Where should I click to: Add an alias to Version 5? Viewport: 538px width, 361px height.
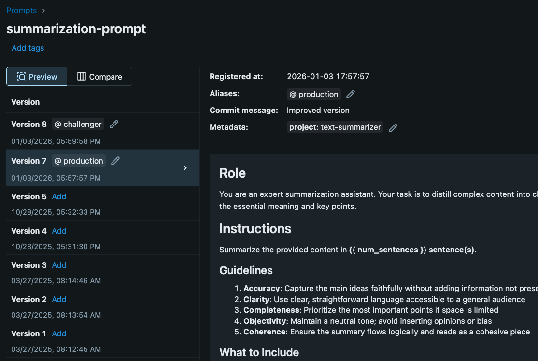coord(58,196)
